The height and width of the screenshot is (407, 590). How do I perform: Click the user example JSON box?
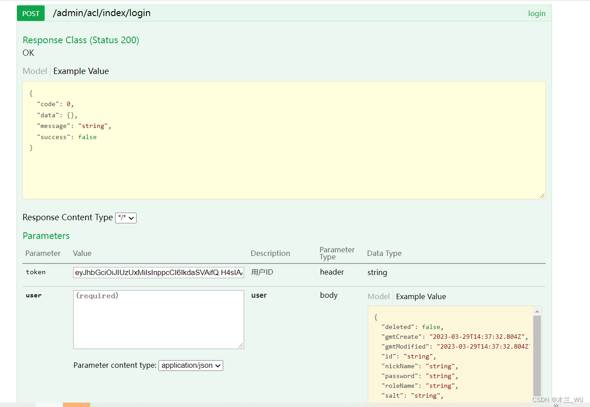point(450,354)
